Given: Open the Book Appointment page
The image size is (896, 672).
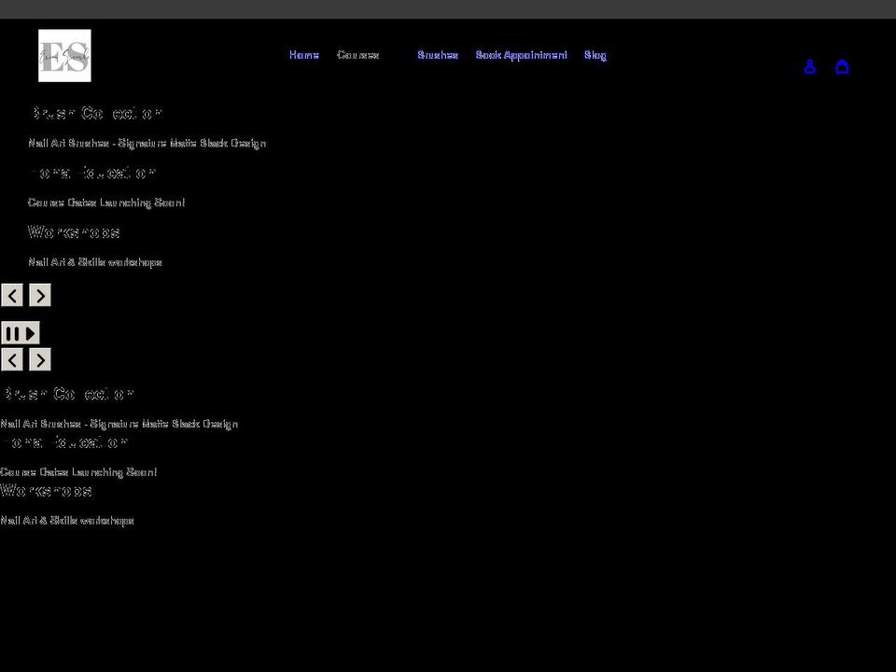Looking at the screenshot, I should (522, 55).
